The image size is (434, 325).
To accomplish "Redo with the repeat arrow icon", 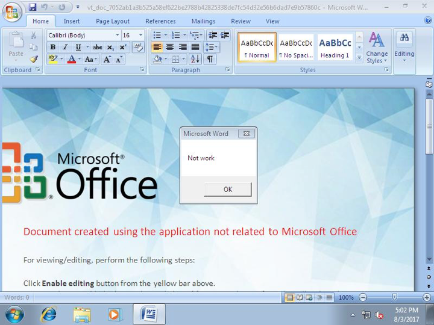I will click(62, 7).
